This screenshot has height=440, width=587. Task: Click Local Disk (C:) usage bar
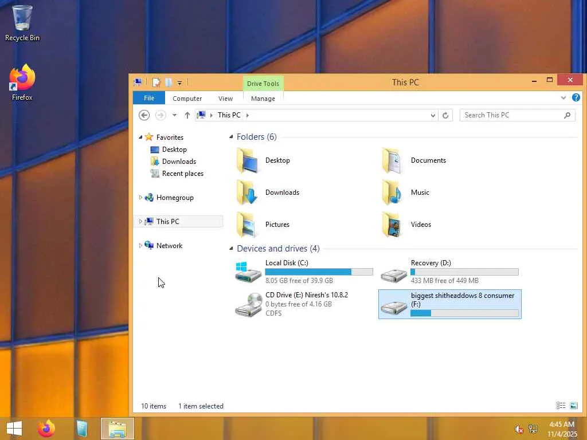click(319, 272)
